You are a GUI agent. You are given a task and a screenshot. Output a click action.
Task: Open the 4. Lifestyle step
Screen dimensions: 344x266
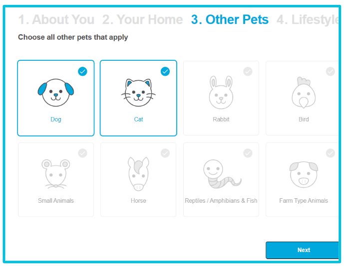[308, 20]
